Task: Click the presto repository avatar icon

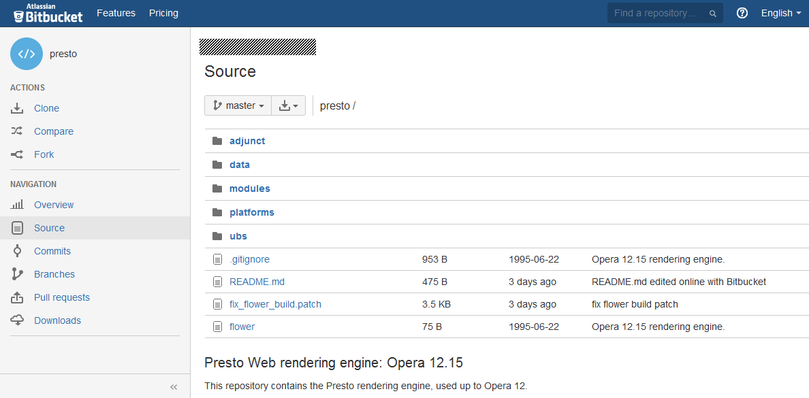Action: click(x=27, y=54)
